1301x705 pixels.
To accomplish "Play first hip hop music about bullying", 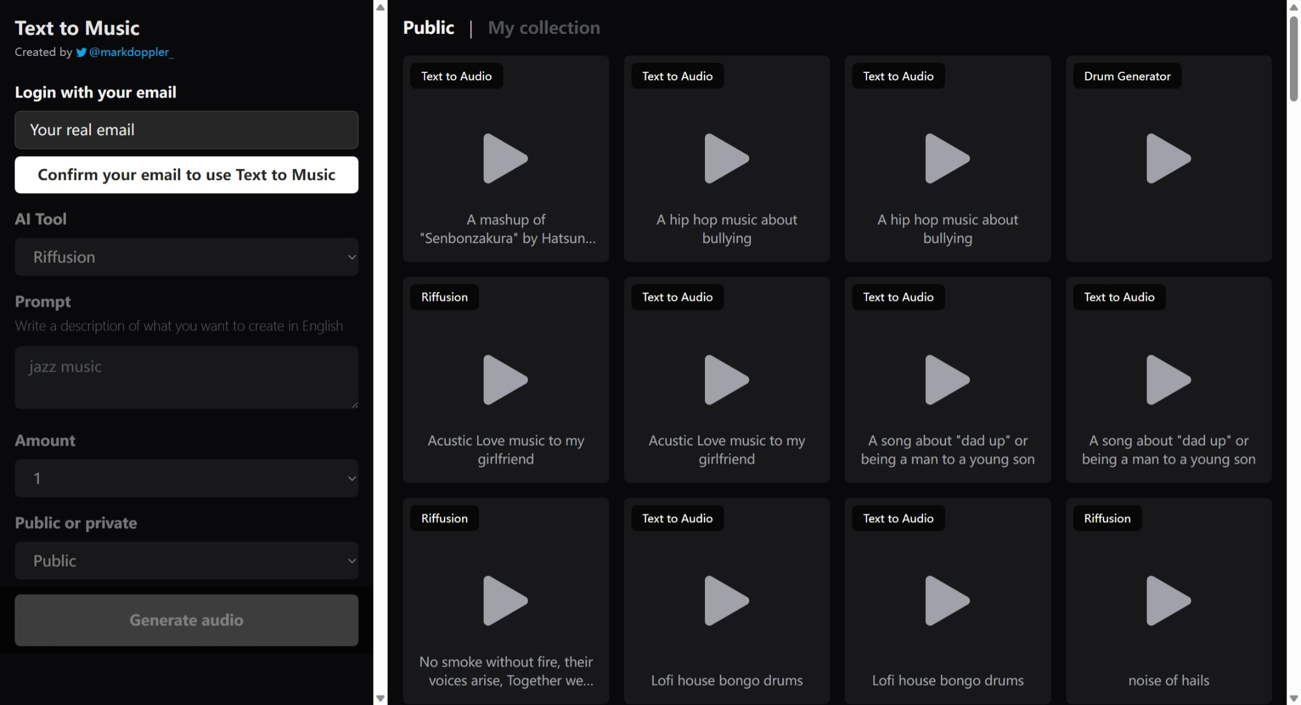I will [726, 158].
